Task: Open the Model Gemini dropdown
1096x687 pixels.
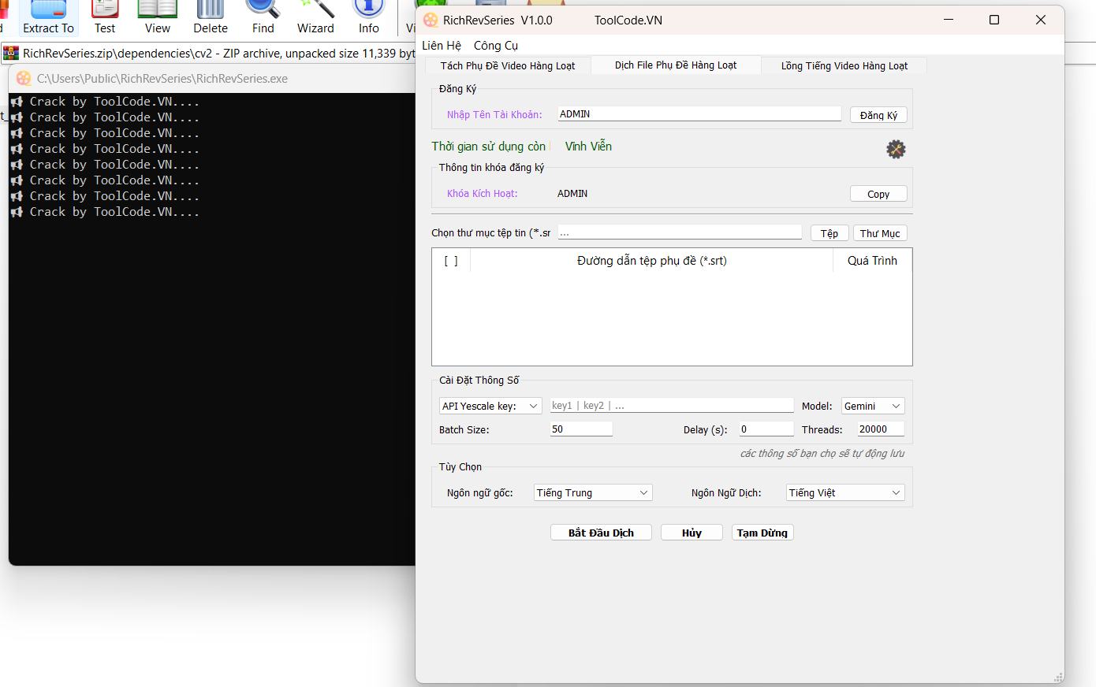Action: pyautogui.click(x=873, y=406)
